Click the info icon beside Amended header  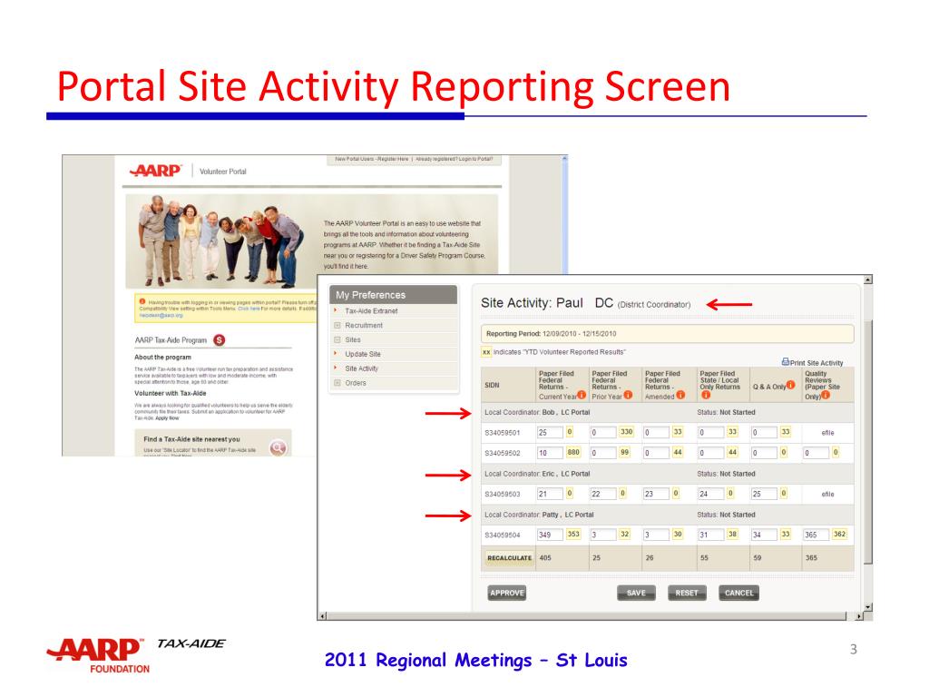point(680,396)
